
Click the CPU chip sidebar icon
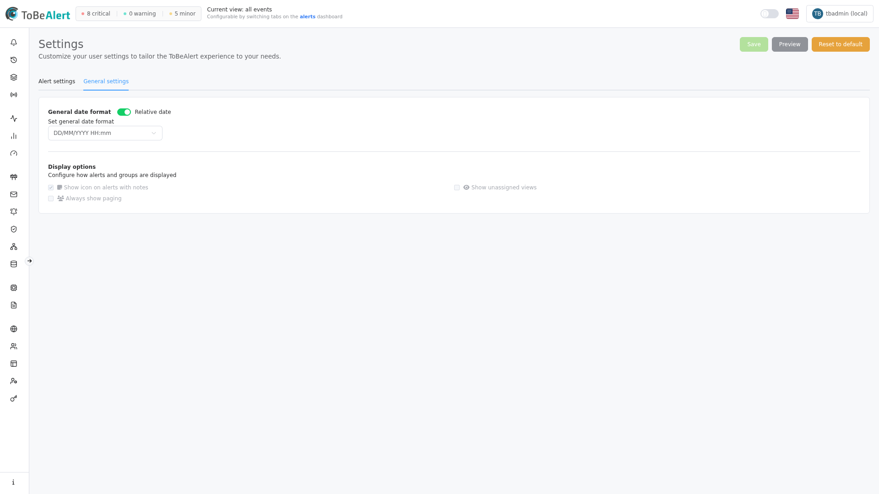[14, 288]
